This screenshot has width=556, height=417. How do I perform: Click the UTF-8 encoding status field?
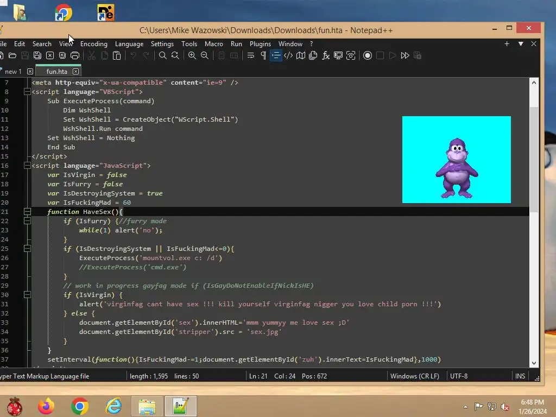459,376
